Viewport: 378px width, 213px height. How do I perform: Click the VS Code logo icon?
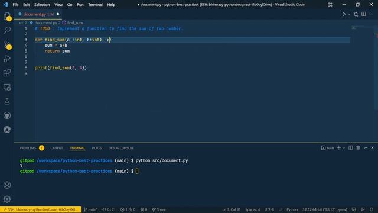click(5, 5)
